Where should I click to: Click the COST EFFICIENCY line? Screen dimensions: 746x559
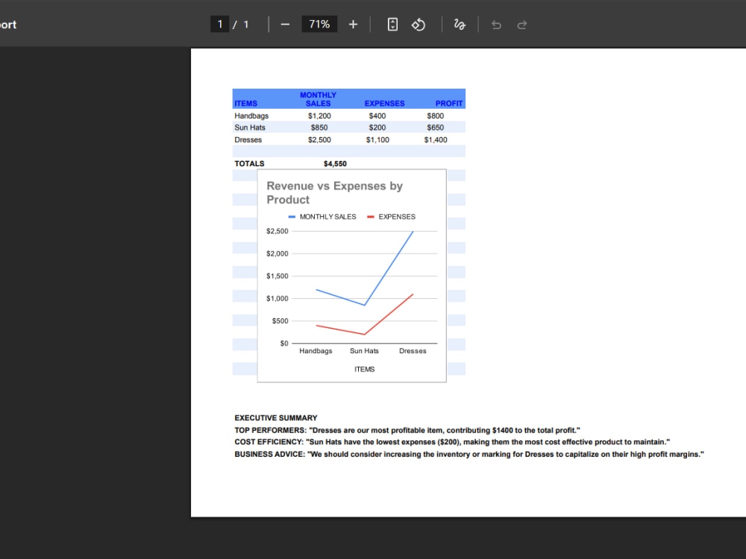tap(452, 442)
